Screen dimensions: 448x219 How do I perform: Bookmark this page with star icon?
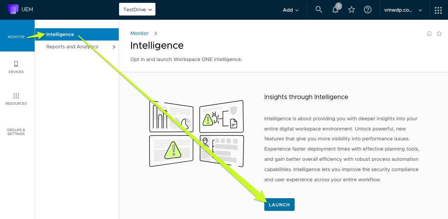pyautogui.click(x=439, y=34)
